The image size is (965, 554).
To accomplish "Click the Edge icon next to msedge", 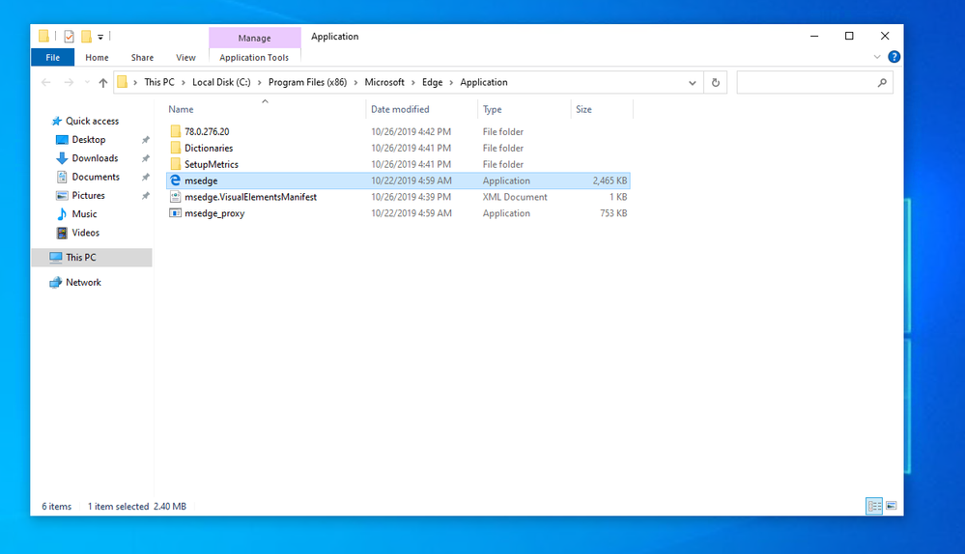I will [x=176, y=180].
